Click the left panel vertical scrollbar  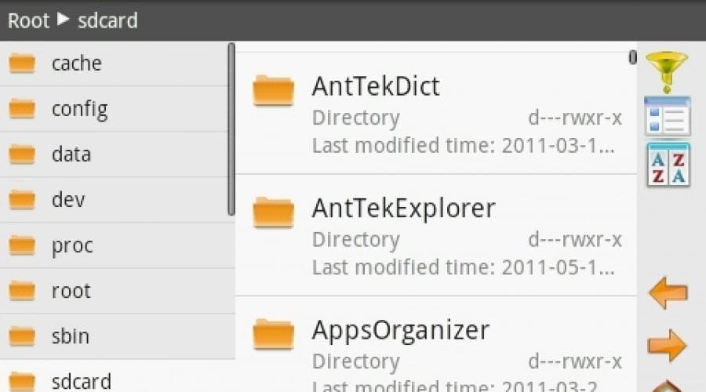[231, 129]
